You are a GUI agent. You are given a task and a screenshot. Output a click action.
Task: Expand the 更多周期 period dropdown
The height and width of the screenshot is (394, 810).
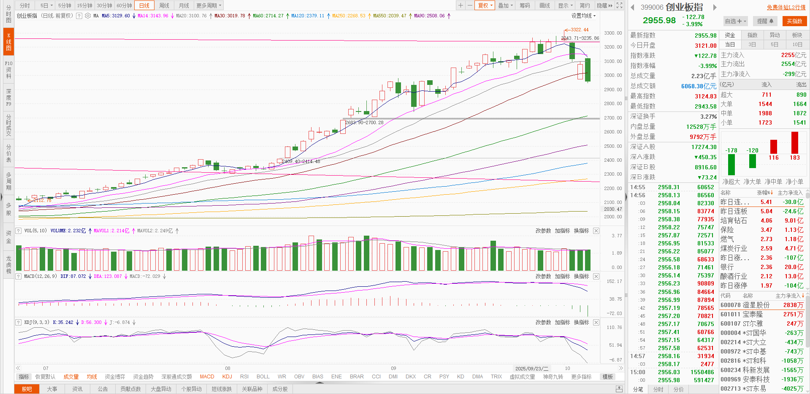coord(209,5)
